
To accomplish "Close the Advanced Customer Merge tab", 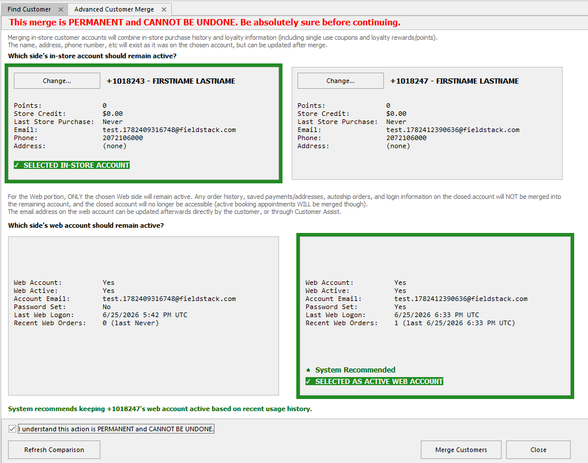I will pos(164,9).
